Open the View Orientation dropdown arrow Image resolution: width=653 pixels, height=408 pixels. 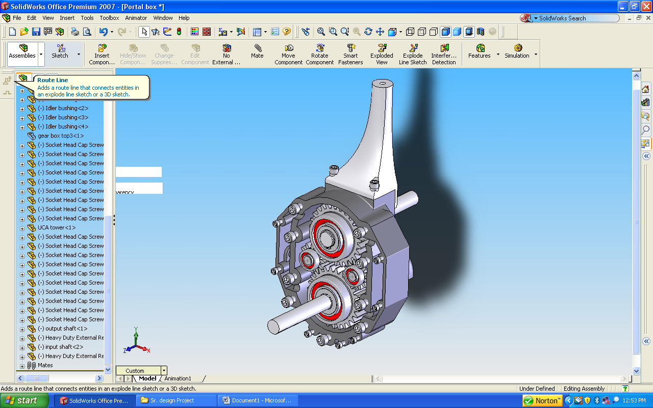tap(400, 32)
